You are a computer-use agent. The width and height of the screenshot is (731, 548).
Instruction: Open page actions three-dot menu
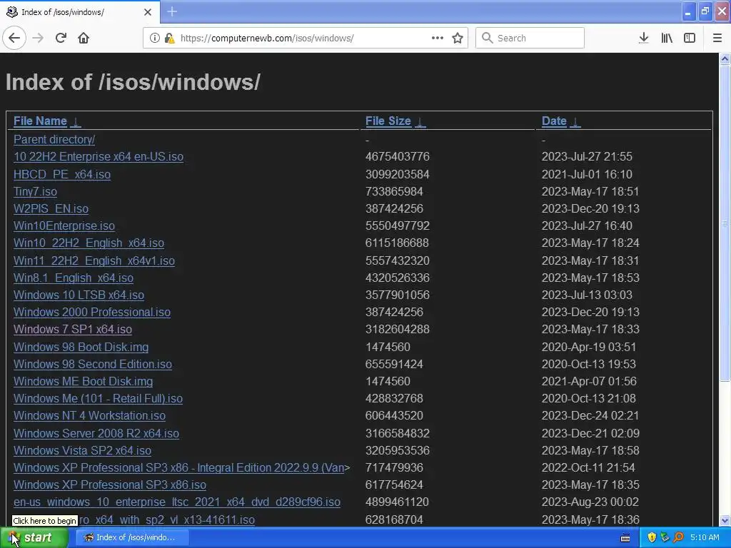(438, 38)
